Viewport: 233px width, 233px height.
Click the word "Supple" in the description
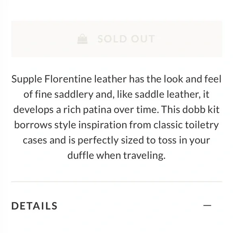(27, 80)
